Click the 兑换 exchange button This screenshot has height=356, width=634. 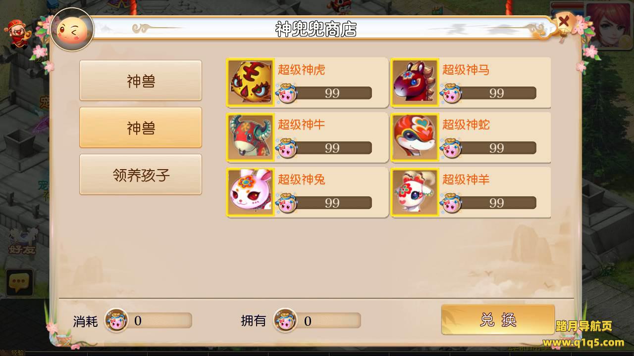(x=498, y=320)
